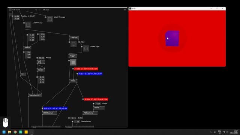This screenshot has width=240, height=135.
Task: Edit the Alpha value box
Action: click(x=98, y=103)
